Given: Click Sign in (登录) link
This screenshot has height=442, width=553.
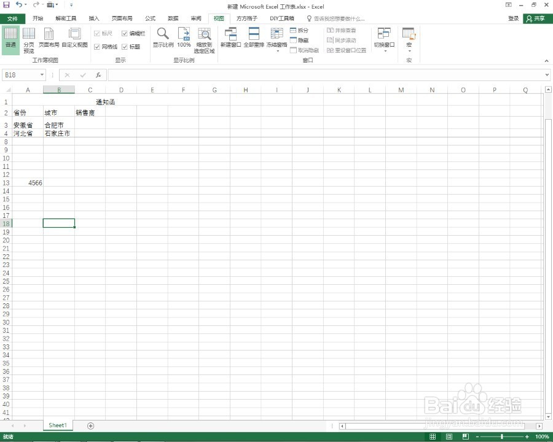Looking at the screenshot, I should (513, 18).
